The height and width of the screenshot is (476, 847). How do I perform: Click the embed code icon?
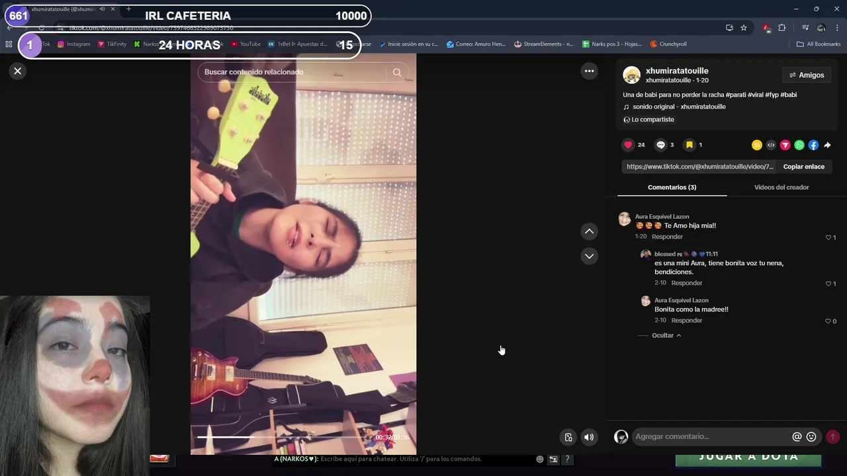tap(771, 145)
